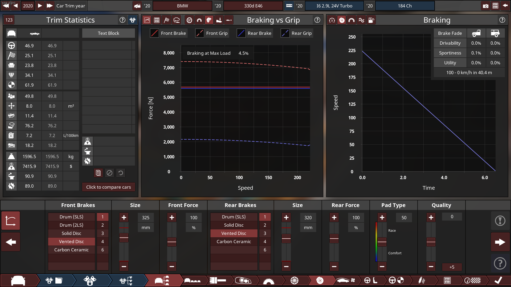
Task: Click the warnings exclamation icon
Action: click(500, 221)
